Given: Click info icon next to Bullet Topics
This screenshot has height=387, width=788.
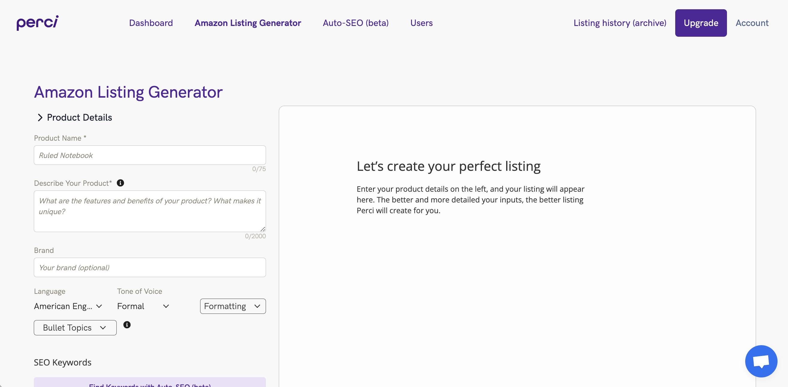Looking at the screenshot, I should pyautogui.click(x=127, y=325).
